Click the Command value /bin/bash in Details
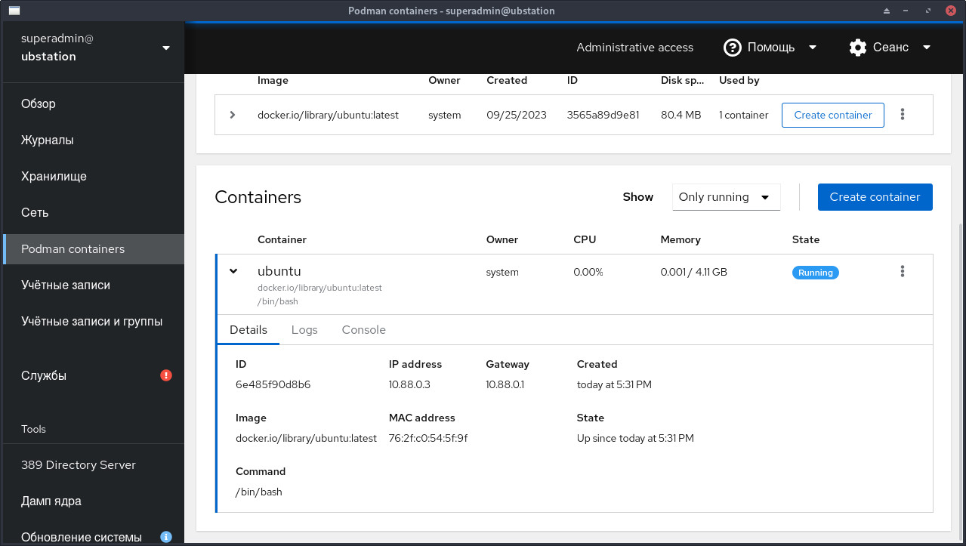The height and width of the screenshot is (546, 966). point(259,492)
